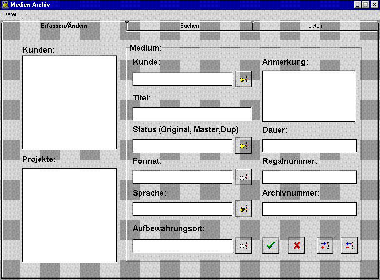Click the pointing-hand button beside Aufbewahrungsort field
The width and height of the screenshot is (380, 280).
point(243,246)
